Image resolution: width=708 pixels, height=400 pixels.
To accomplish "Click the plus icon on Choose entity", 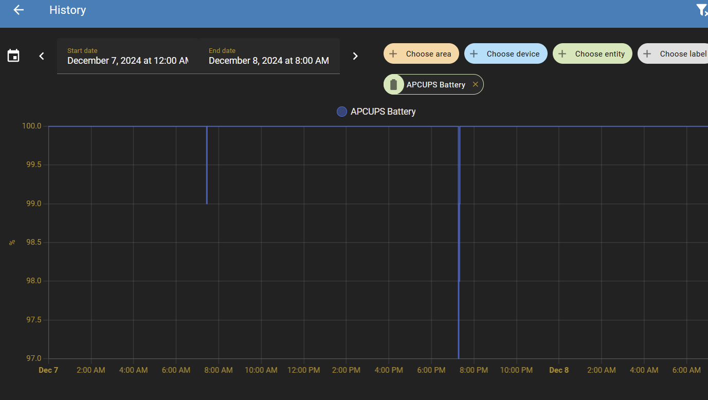I will pos(562,53).
